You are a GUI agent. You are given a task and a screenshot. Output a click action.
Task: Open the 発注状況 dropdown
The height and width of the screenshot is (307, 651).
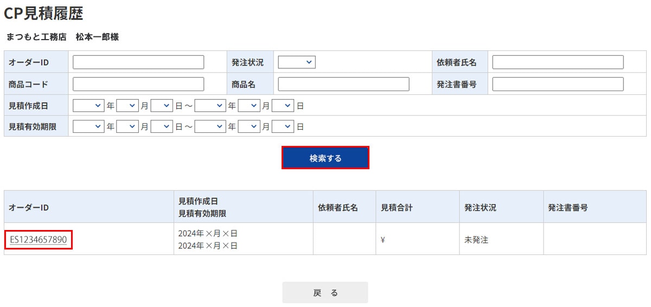point(297,62)
